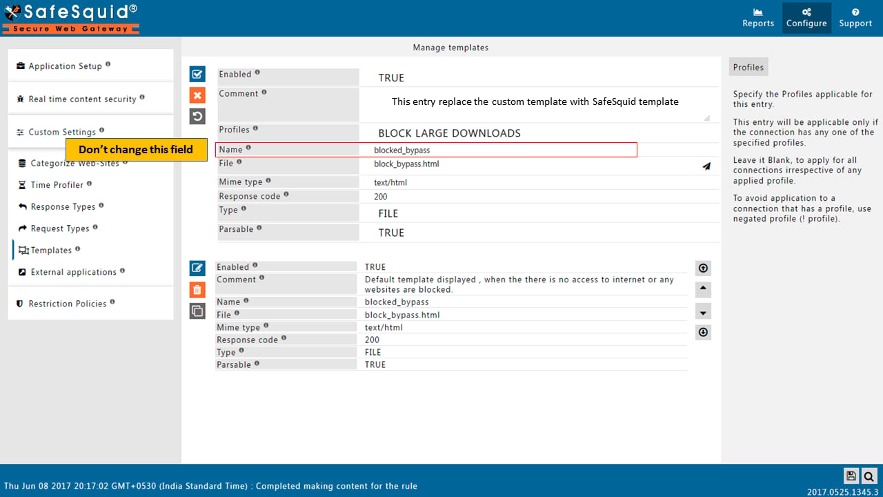
Task: Open the Support section
Action: (855, 18)
